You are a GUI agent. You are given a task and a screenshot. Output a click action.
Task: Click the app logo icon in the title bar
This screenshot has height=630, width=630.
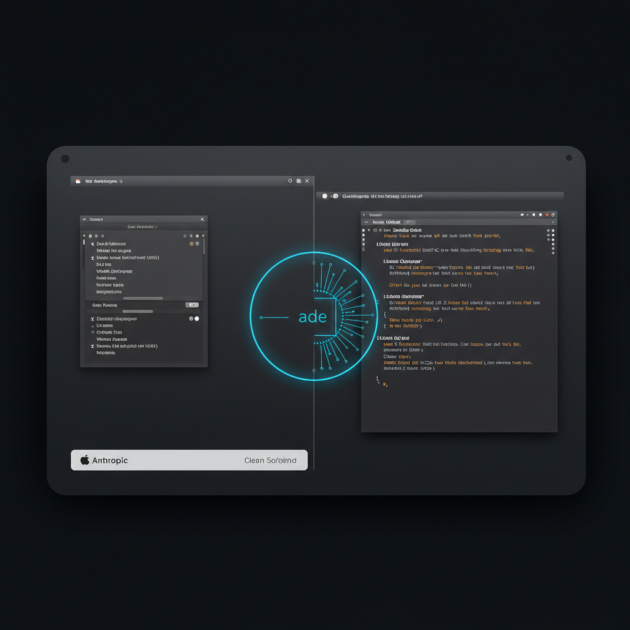78,180
